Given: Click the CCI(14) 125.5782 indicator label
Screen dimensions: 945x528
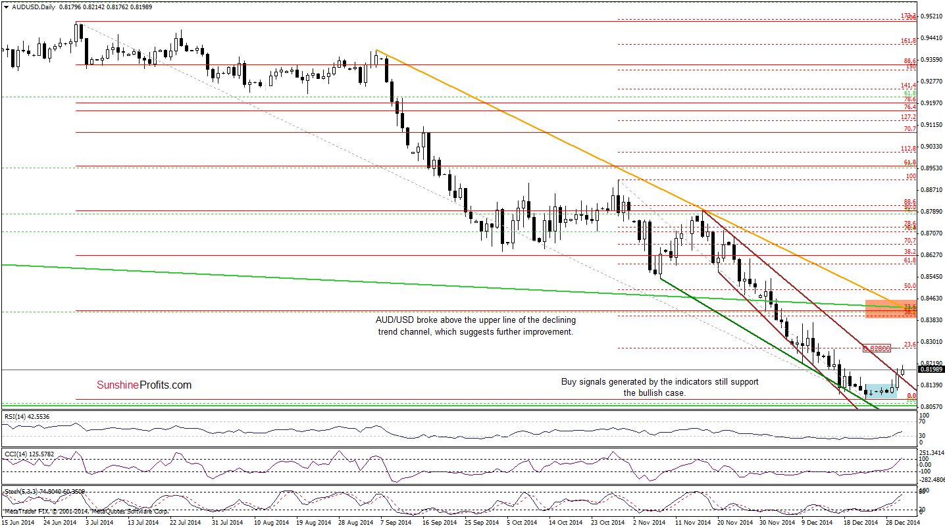Looking at the screenshot, I should coord(28,454).
